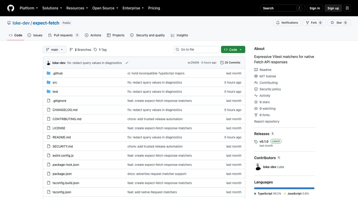Click the TypeScript 99.2% language legend entry
This screenshot has height=199, width=358.
click(x=268, y=194)
